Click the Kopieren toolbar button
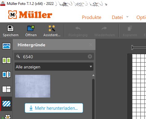 130,31
